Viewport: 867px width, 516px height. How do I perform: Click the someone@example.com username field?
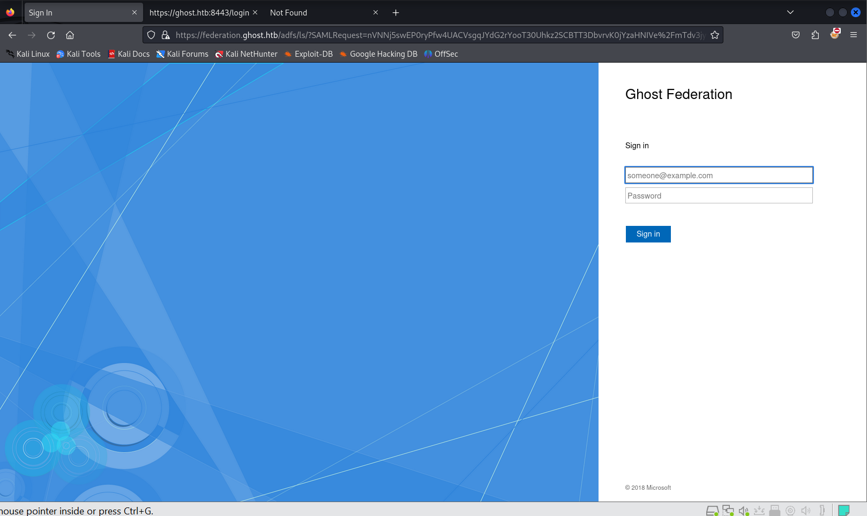(719, 175)
